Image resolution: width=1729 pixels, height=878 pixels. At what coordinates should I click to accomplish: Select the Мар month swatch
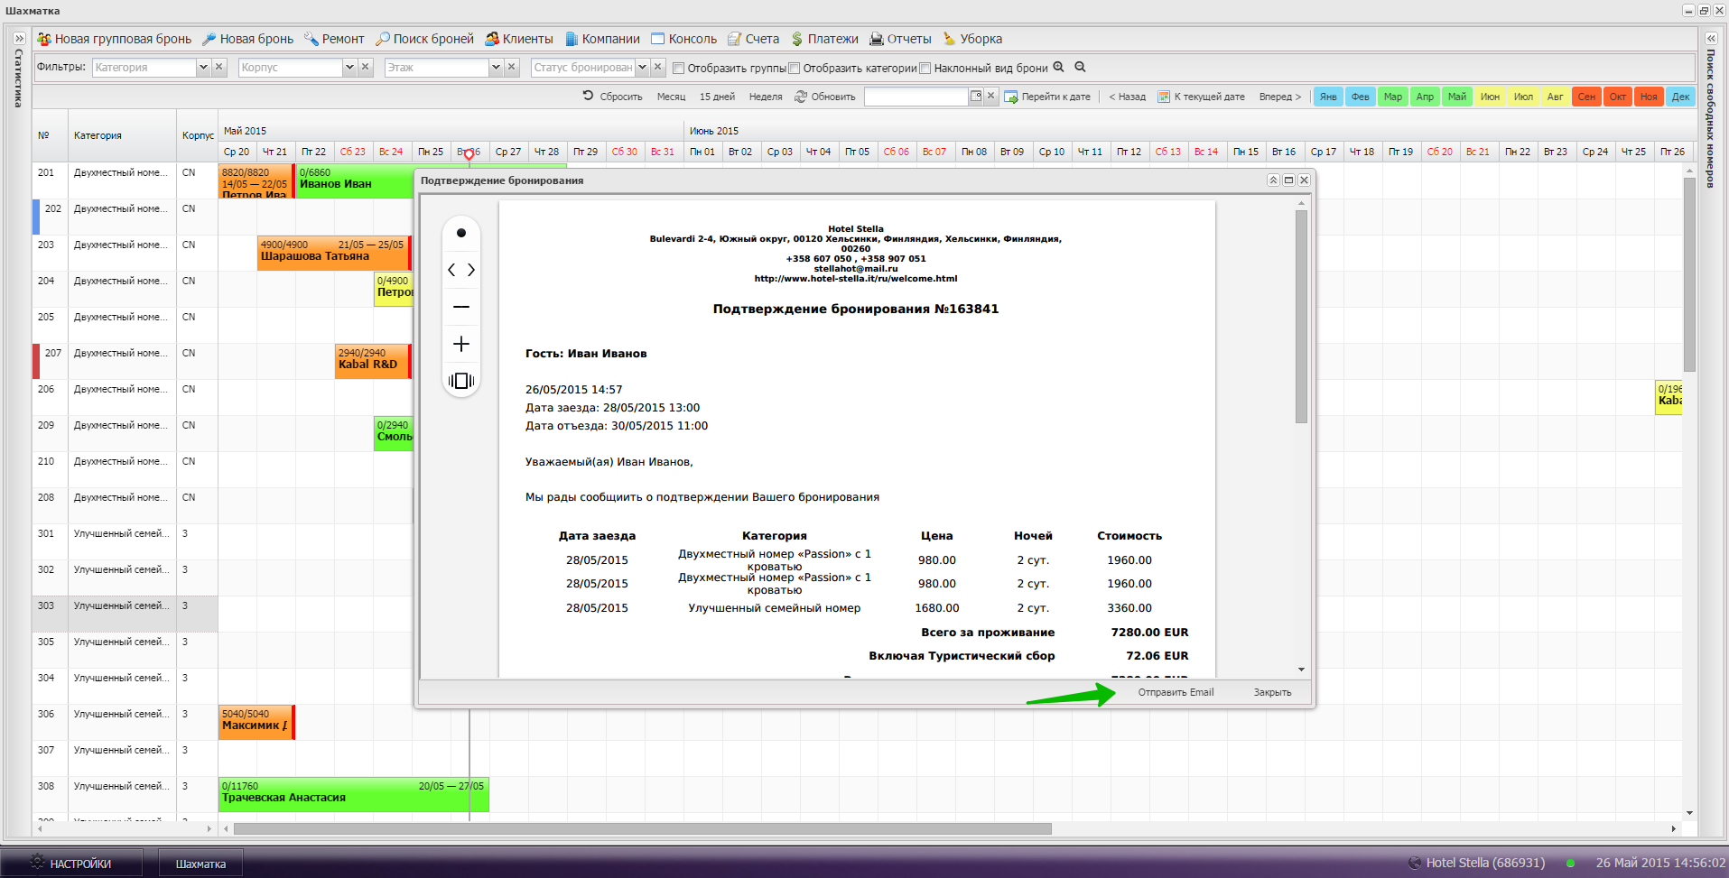point(1393,97)
